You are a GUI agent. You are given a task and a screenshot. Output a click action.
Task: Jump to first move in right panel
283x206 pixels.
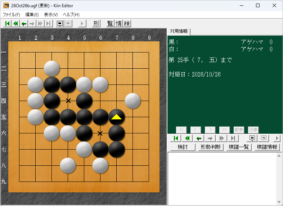pyautogui.click(x=176, y=138)
